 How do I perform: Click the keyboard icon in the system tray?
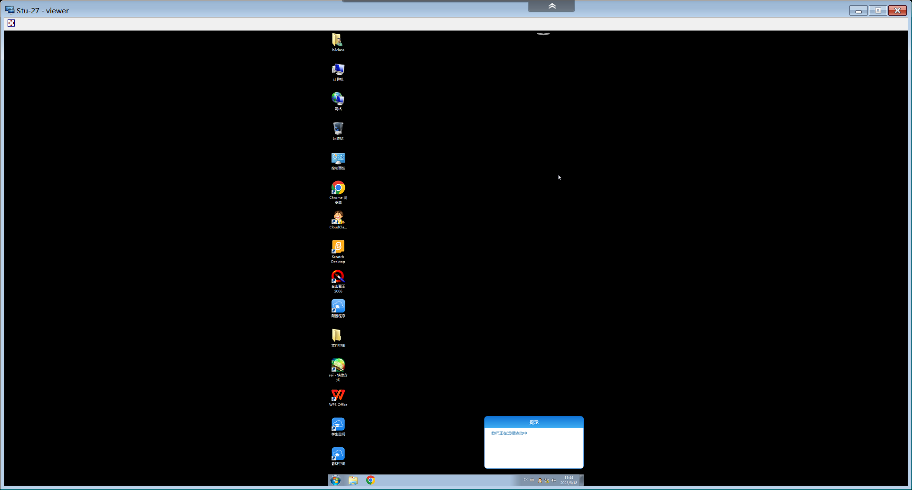532,480
